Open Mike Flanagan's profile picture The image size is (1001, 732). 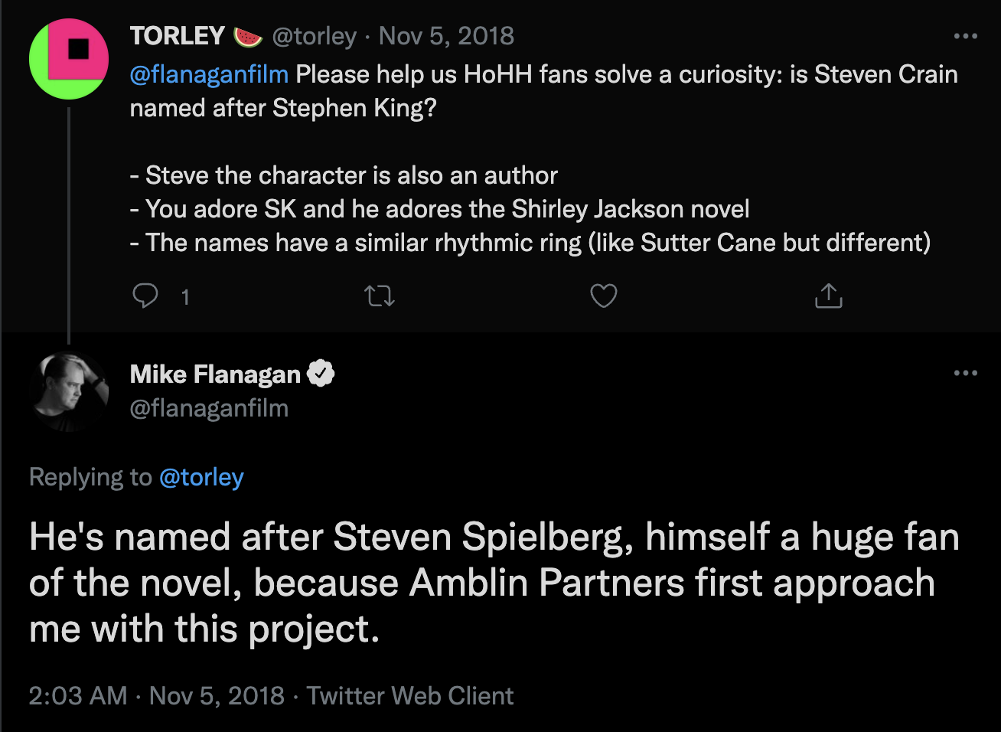click(x=69, y=391)
